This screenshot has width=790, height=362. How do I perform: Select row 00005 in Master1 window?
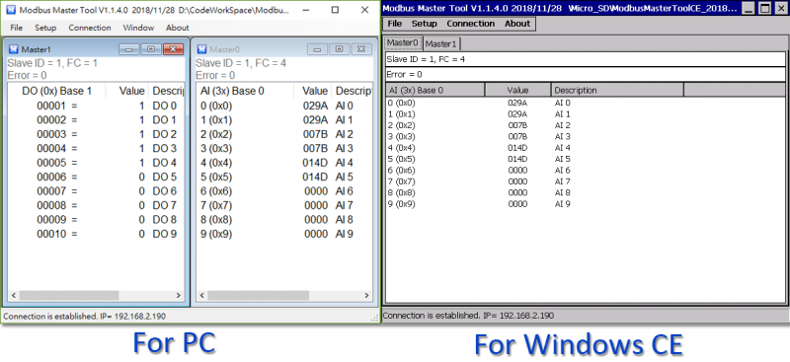96,163
